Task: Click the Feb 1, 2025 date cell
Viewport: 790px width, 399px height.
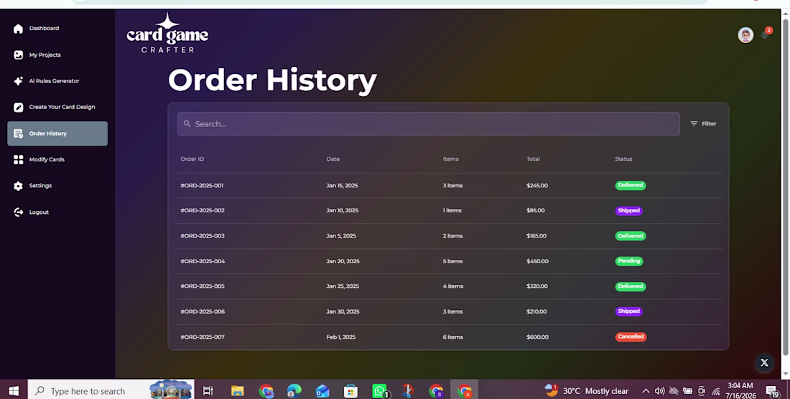Action: [x=340, y=337]
